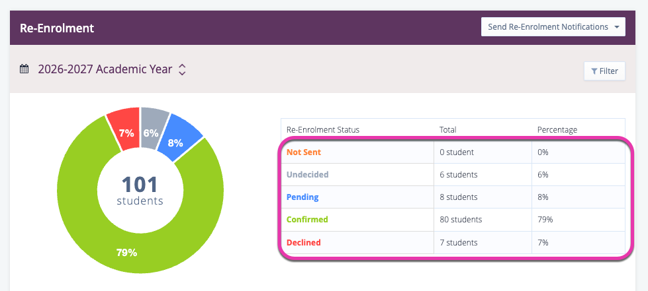Click the 80 students total cell
Image resolution: width=648 pixels, height=291 pixels.
pyautogui.click(x=461, y=220)
